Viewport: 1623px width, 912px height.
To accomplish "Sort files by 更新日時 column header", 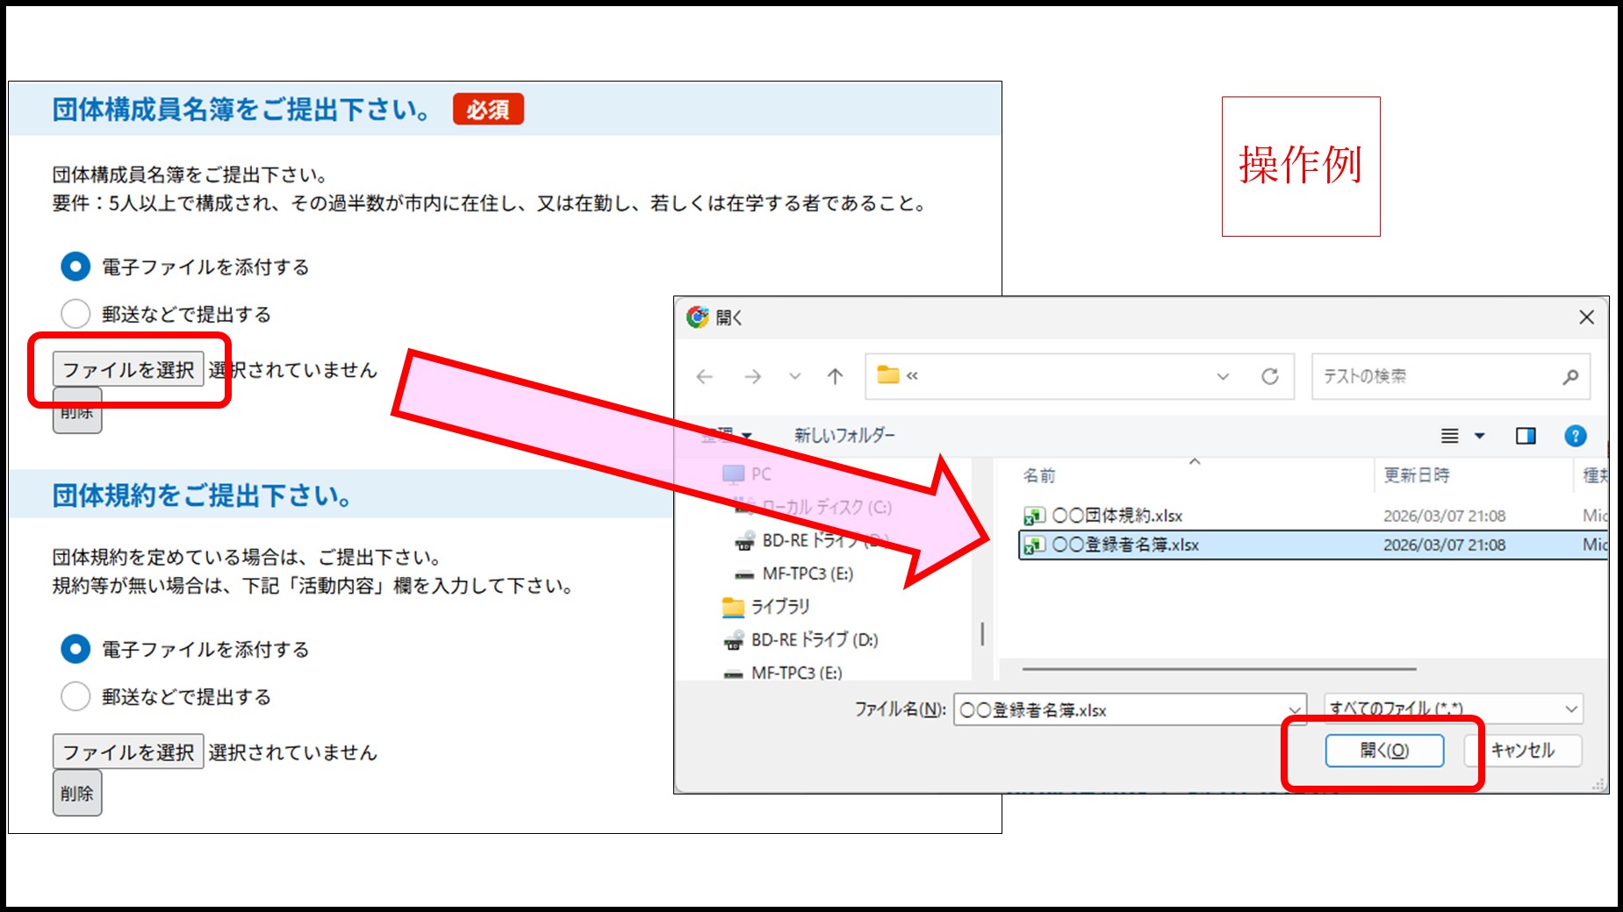I will coord(1416,475).
